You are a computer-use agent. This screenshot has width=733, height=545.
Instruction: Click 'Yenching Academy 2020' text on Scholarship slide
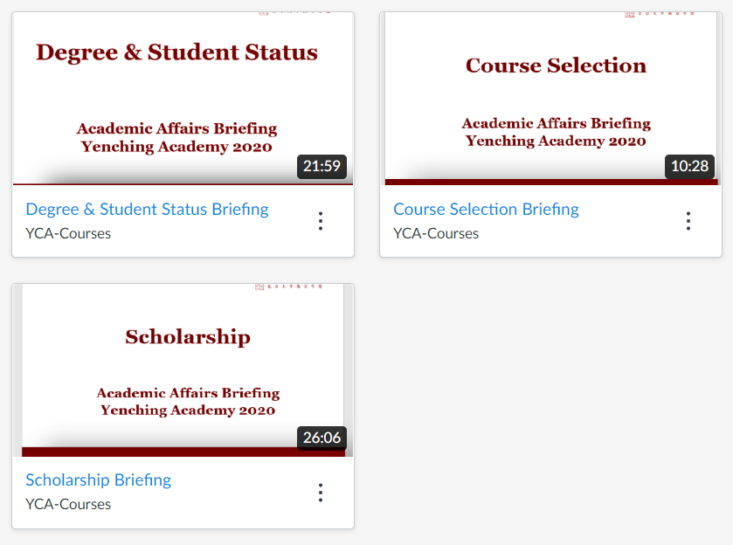point(188,410)
